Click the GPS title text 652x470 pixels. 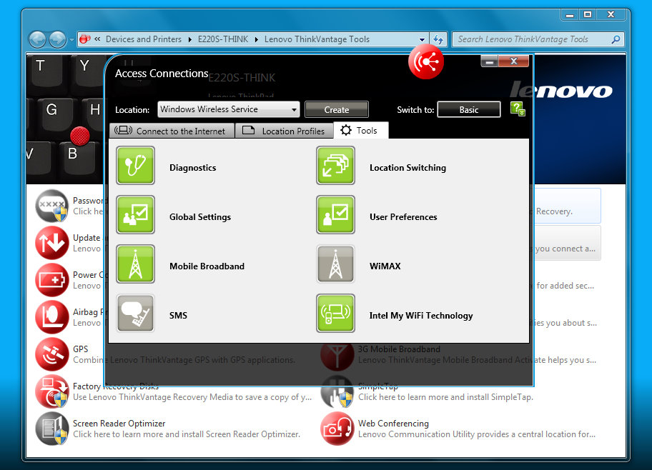81,349
